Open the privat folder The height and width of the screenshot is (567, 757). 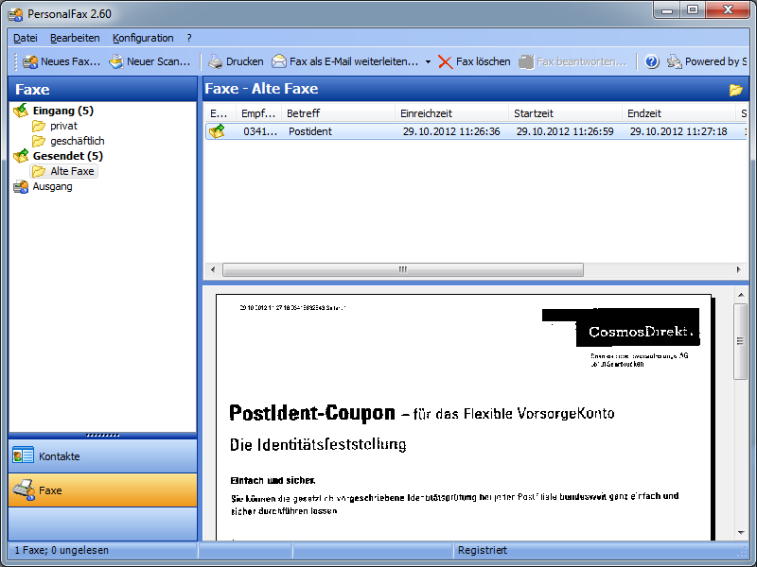pos(63,126)
